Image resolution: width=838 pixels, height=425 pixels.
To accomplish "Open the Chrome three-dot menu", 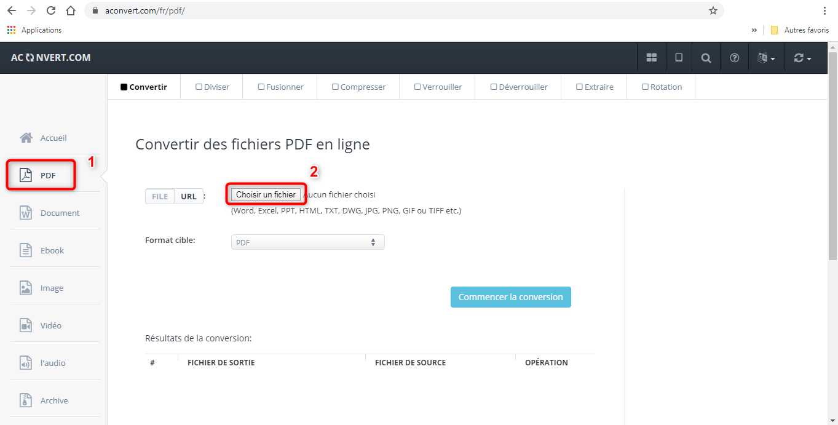I will point(824,10).
